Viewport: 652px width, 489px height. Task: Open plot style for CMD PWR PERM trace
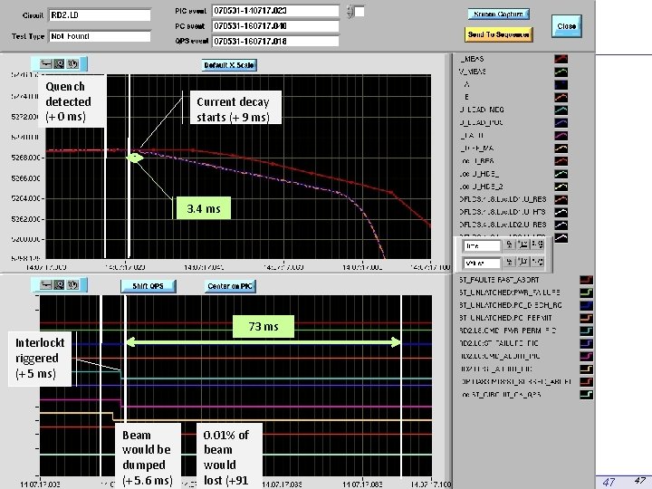586,331
